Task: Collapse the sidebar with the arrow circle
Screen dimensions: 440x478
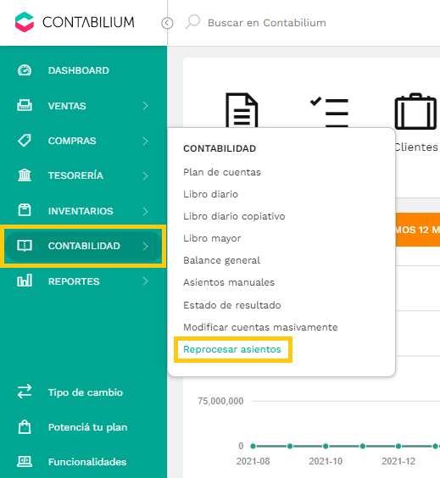Action: click(167, 23)
